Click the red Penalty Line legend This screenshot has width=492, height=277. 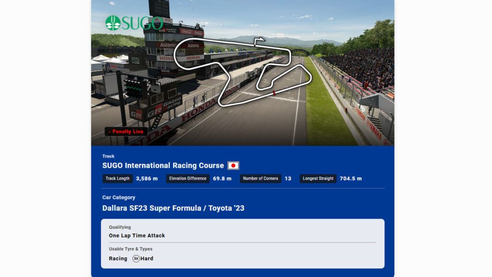126,132
